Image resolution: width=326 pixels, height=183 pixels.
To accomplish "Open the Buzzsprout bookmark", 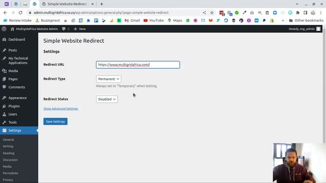I will click(47, 20).
